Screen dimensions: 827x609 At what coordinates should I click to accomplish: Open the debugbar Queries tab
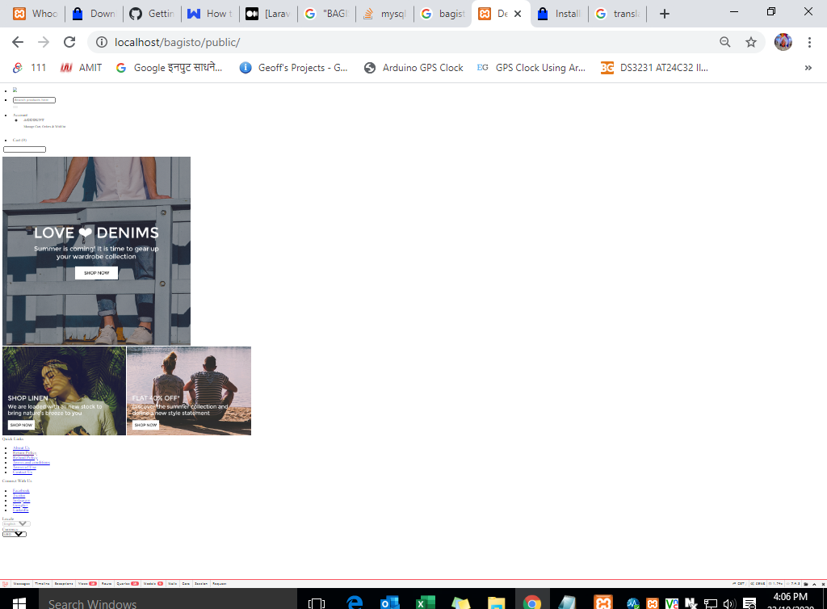tap(128, 584)
